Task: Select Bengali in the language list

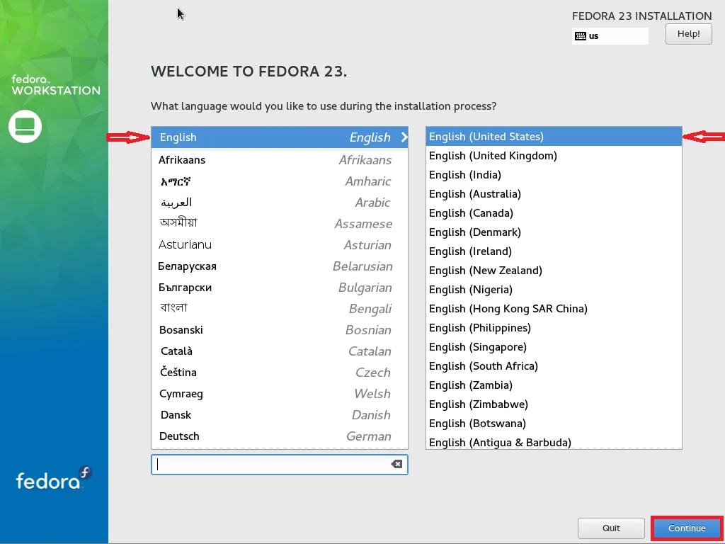Action: click(x=279, y=309)
